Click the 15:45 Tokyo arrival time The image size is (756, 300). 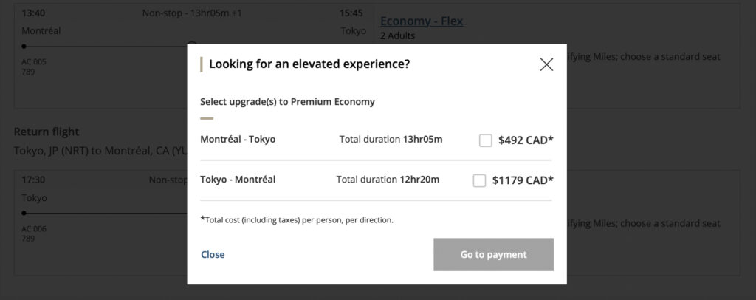click(x=351, y=13)
